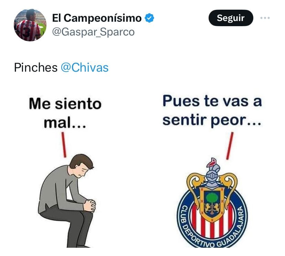Click the sad seated man illustration
Viewport: 285px width, 256px height.
(67, 201)
